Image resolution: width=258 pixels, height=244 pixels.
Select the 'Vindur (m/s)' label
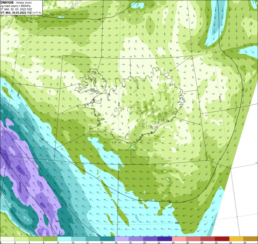point(24,3)
